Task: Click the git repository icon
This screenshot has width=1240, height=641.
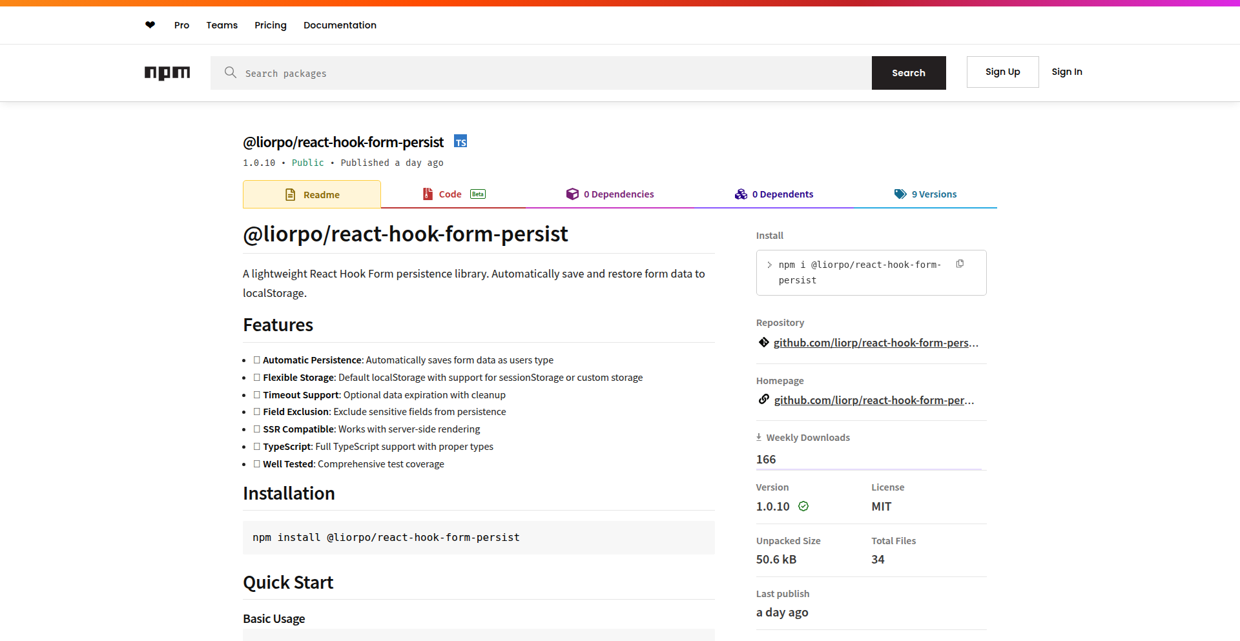Action: click(764, 343)
